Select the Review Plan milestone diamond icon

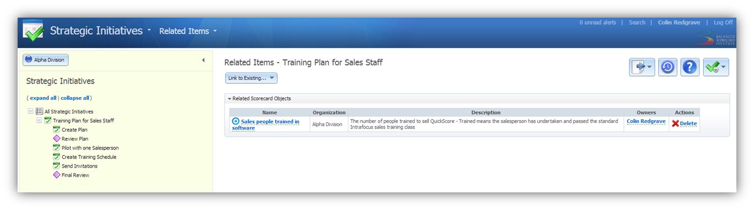click(x=56, y=139)
